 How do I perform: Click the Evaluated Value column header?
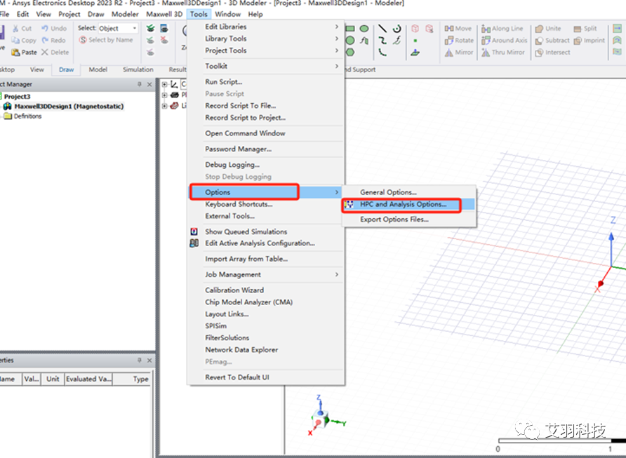click(x=88, y=379)
